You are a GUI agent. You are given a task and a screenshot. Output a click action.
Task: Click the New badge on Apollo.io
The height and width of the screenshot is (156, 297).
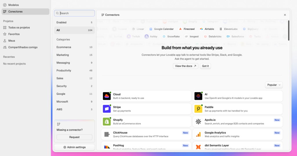[x=277, y=120]
